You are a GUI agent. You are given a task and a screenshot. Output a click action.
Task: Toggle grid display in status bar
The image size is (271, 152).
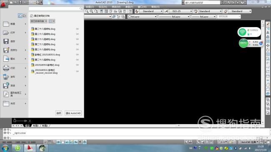[x=50, y=142]
